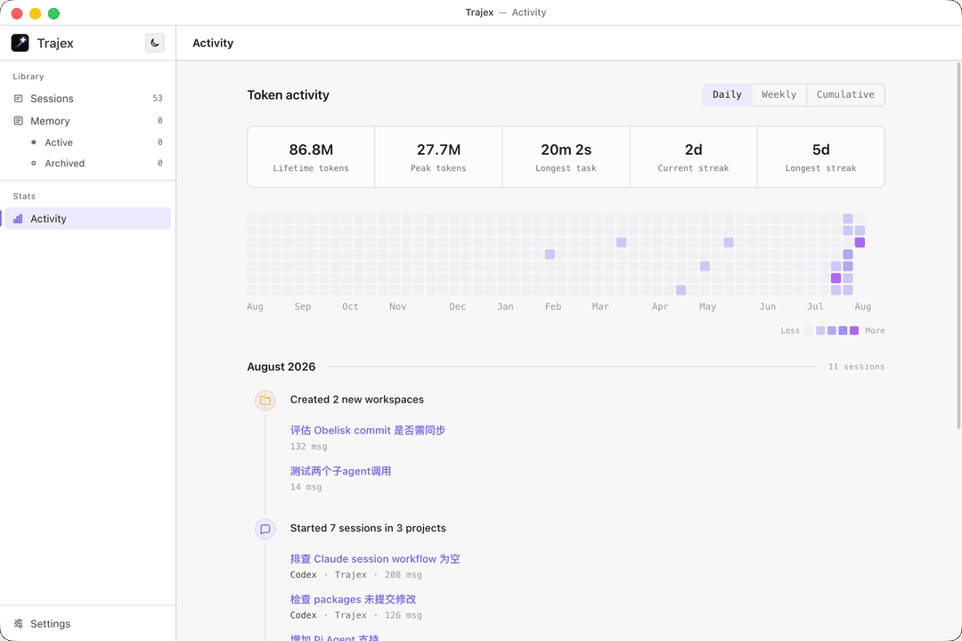
Task: Click the Created 2 new workspaces heading
Action: 357,400
